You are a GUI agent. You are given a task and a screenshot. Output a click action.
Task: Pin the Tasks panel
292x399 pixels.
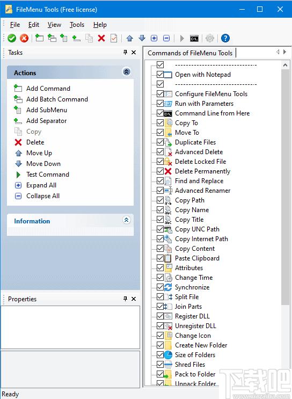125,53
